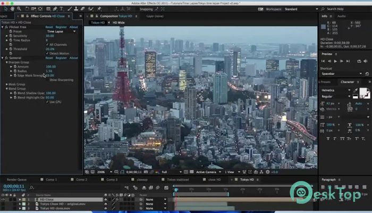Screen dimensions: 372x213
Task: Collapse Sharpen Group properties
Action: point(7,62)
